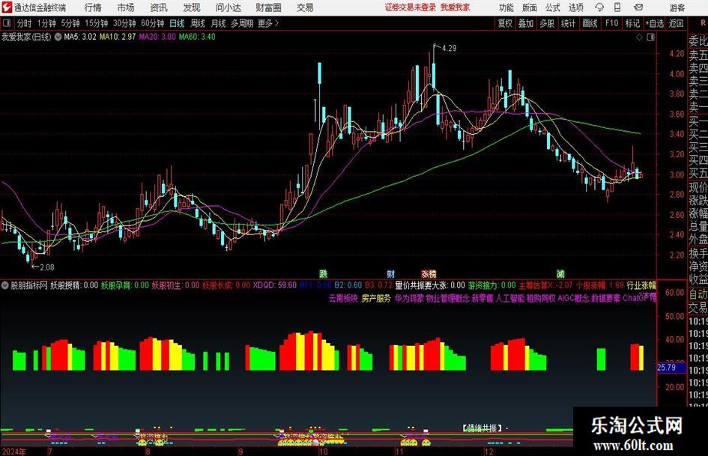The width and height of the screenshot is (708, 456).
Task: Click the 多股 toolbar button
Action: click(547, 23)
